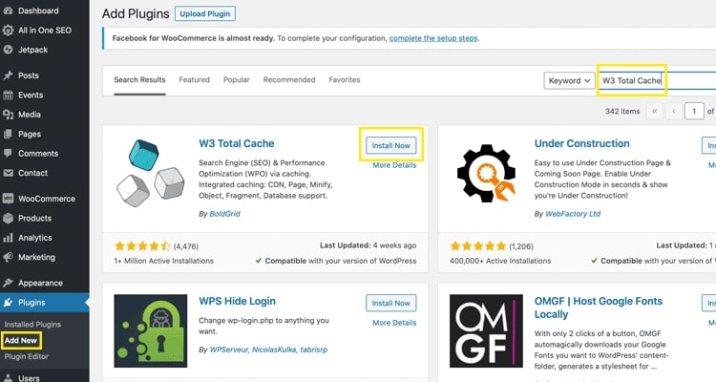Click the Contact envelope icon
716x382 pixels.
point(8,173)
